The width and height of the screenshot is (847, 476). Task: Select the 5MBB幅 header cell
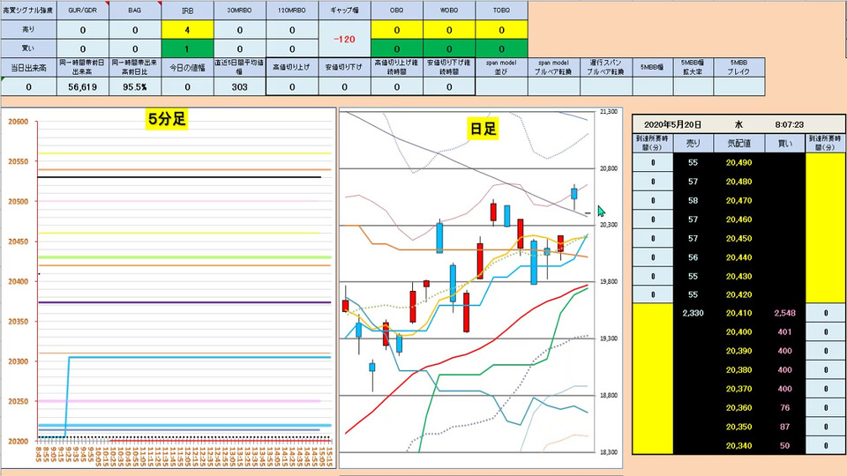click(x=653, y=68)
